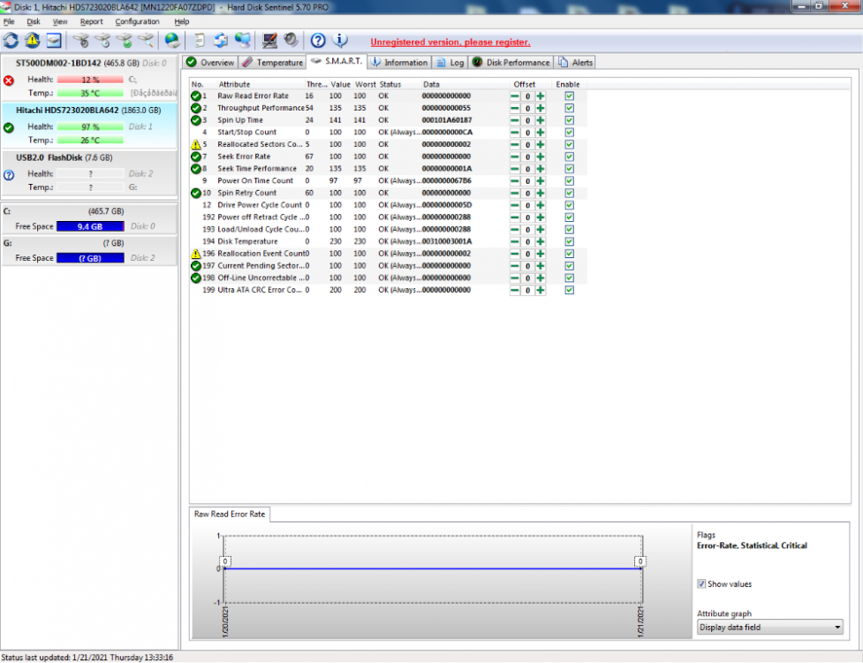Toggle enable checkbox for Throughput Performance
The width and height of the screenshot is (863, 663).
pos(569,108)
